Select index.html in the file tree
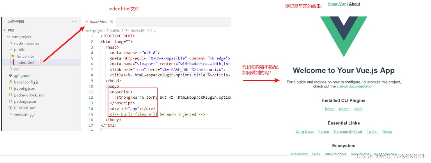This screenshot has height=163, width=431. tap(25, 63)
